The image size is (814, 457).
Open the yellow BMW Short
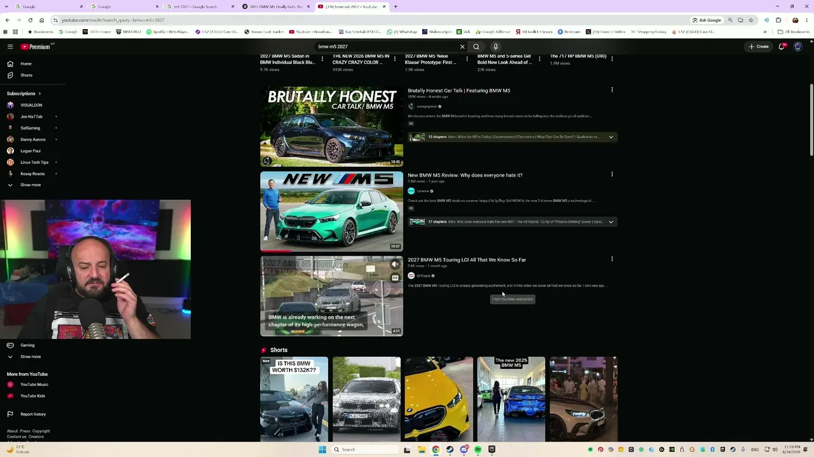439,399
